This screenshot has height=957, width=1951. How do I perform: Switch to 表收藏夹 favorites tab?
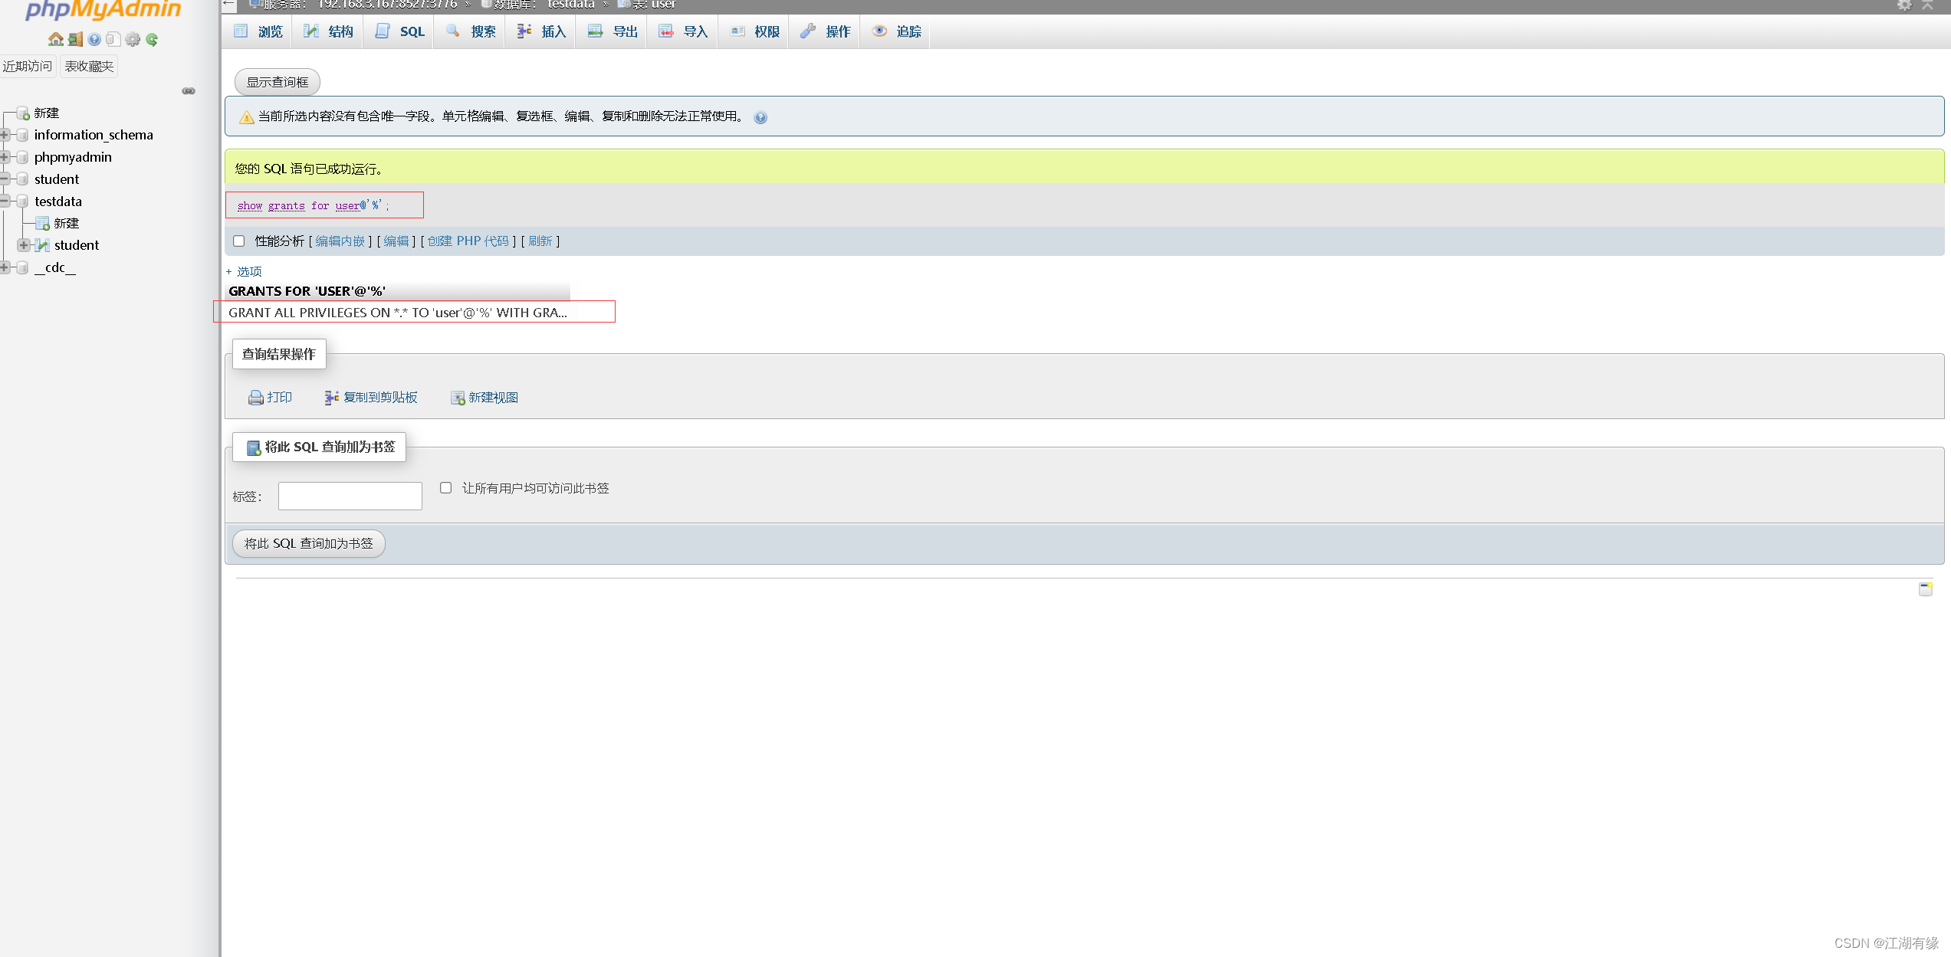point(89,67)
